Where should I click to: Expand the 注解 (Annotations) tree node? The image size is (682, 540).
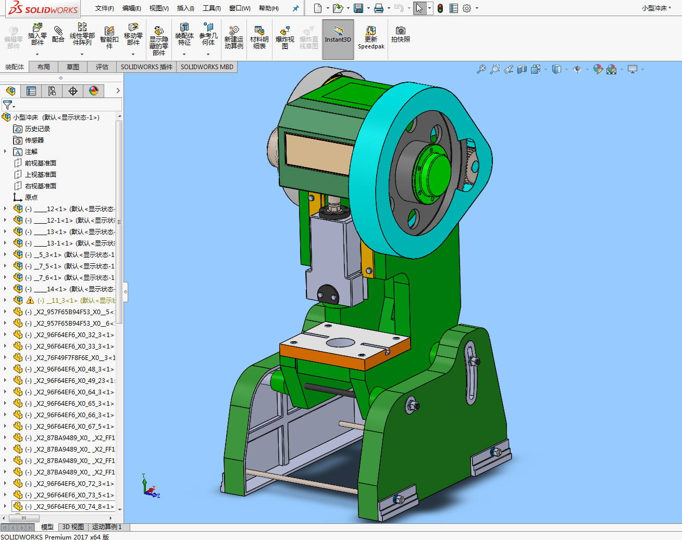[x=5, y=151]
